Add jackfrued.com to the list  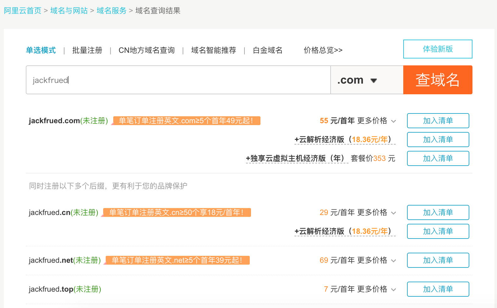click(438, 121)
